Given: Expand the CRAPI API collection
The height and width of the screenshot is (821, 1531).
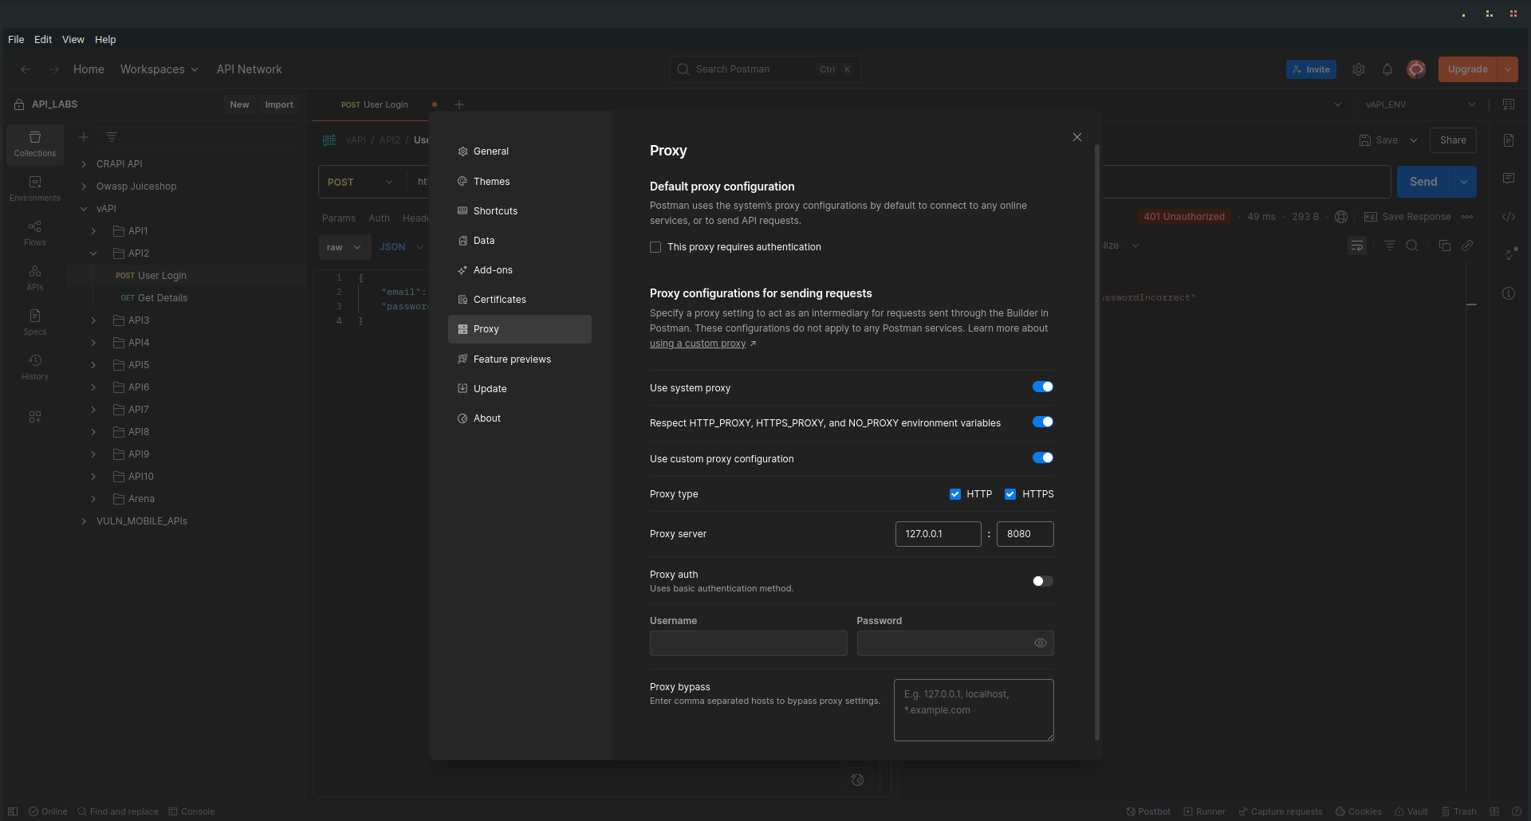Looking at the screenshot, I should click(84, 164).
